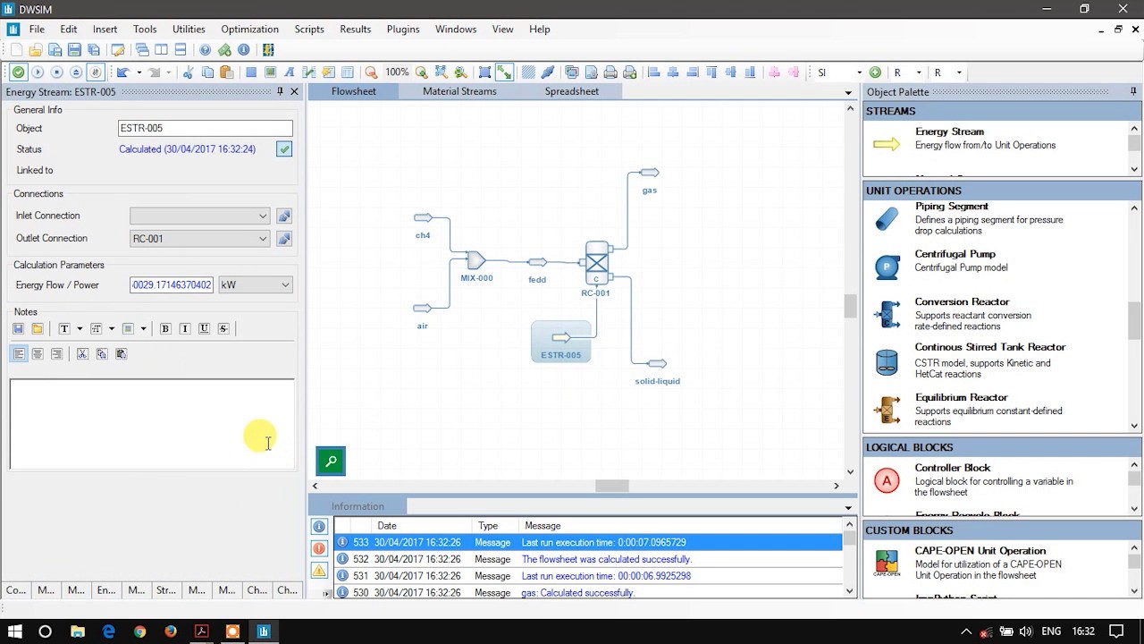Click the Print icon in flowsheet toolbar
This screenshot has height=644, width=1144.
[610, 72]
